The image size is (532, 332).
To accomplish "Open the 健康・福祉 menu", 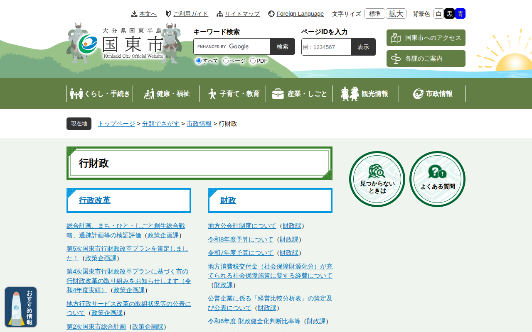I will pyautogui.click(x=166, y=94).
